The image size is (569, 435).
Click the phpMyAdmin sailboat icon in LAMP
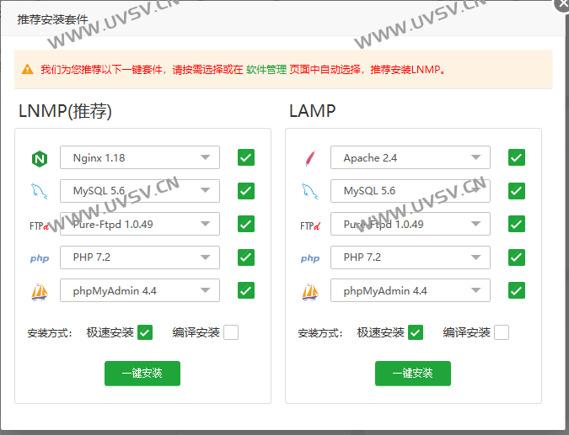coord(310,292)
